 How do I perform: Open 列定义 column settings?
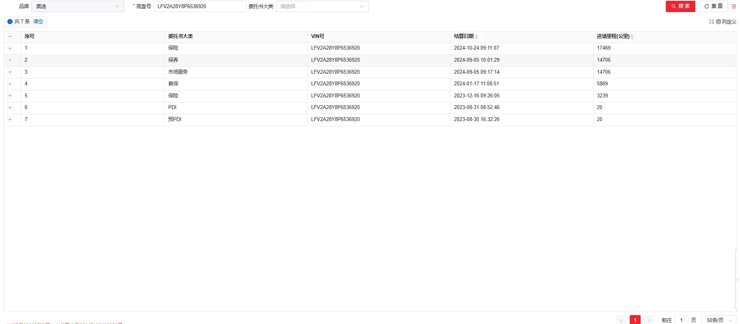click(x=726, y=22)
